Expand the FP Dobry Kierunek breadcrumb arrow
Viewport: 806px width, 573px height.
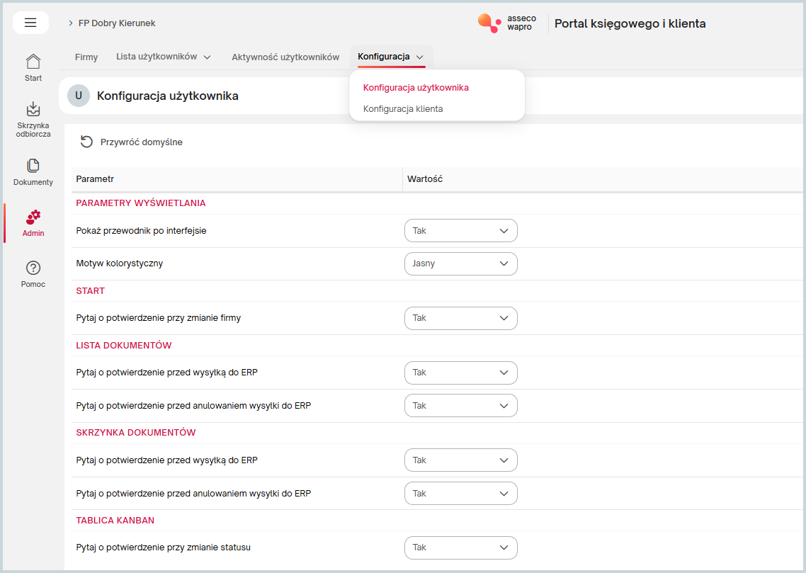(x=70, y=23)
